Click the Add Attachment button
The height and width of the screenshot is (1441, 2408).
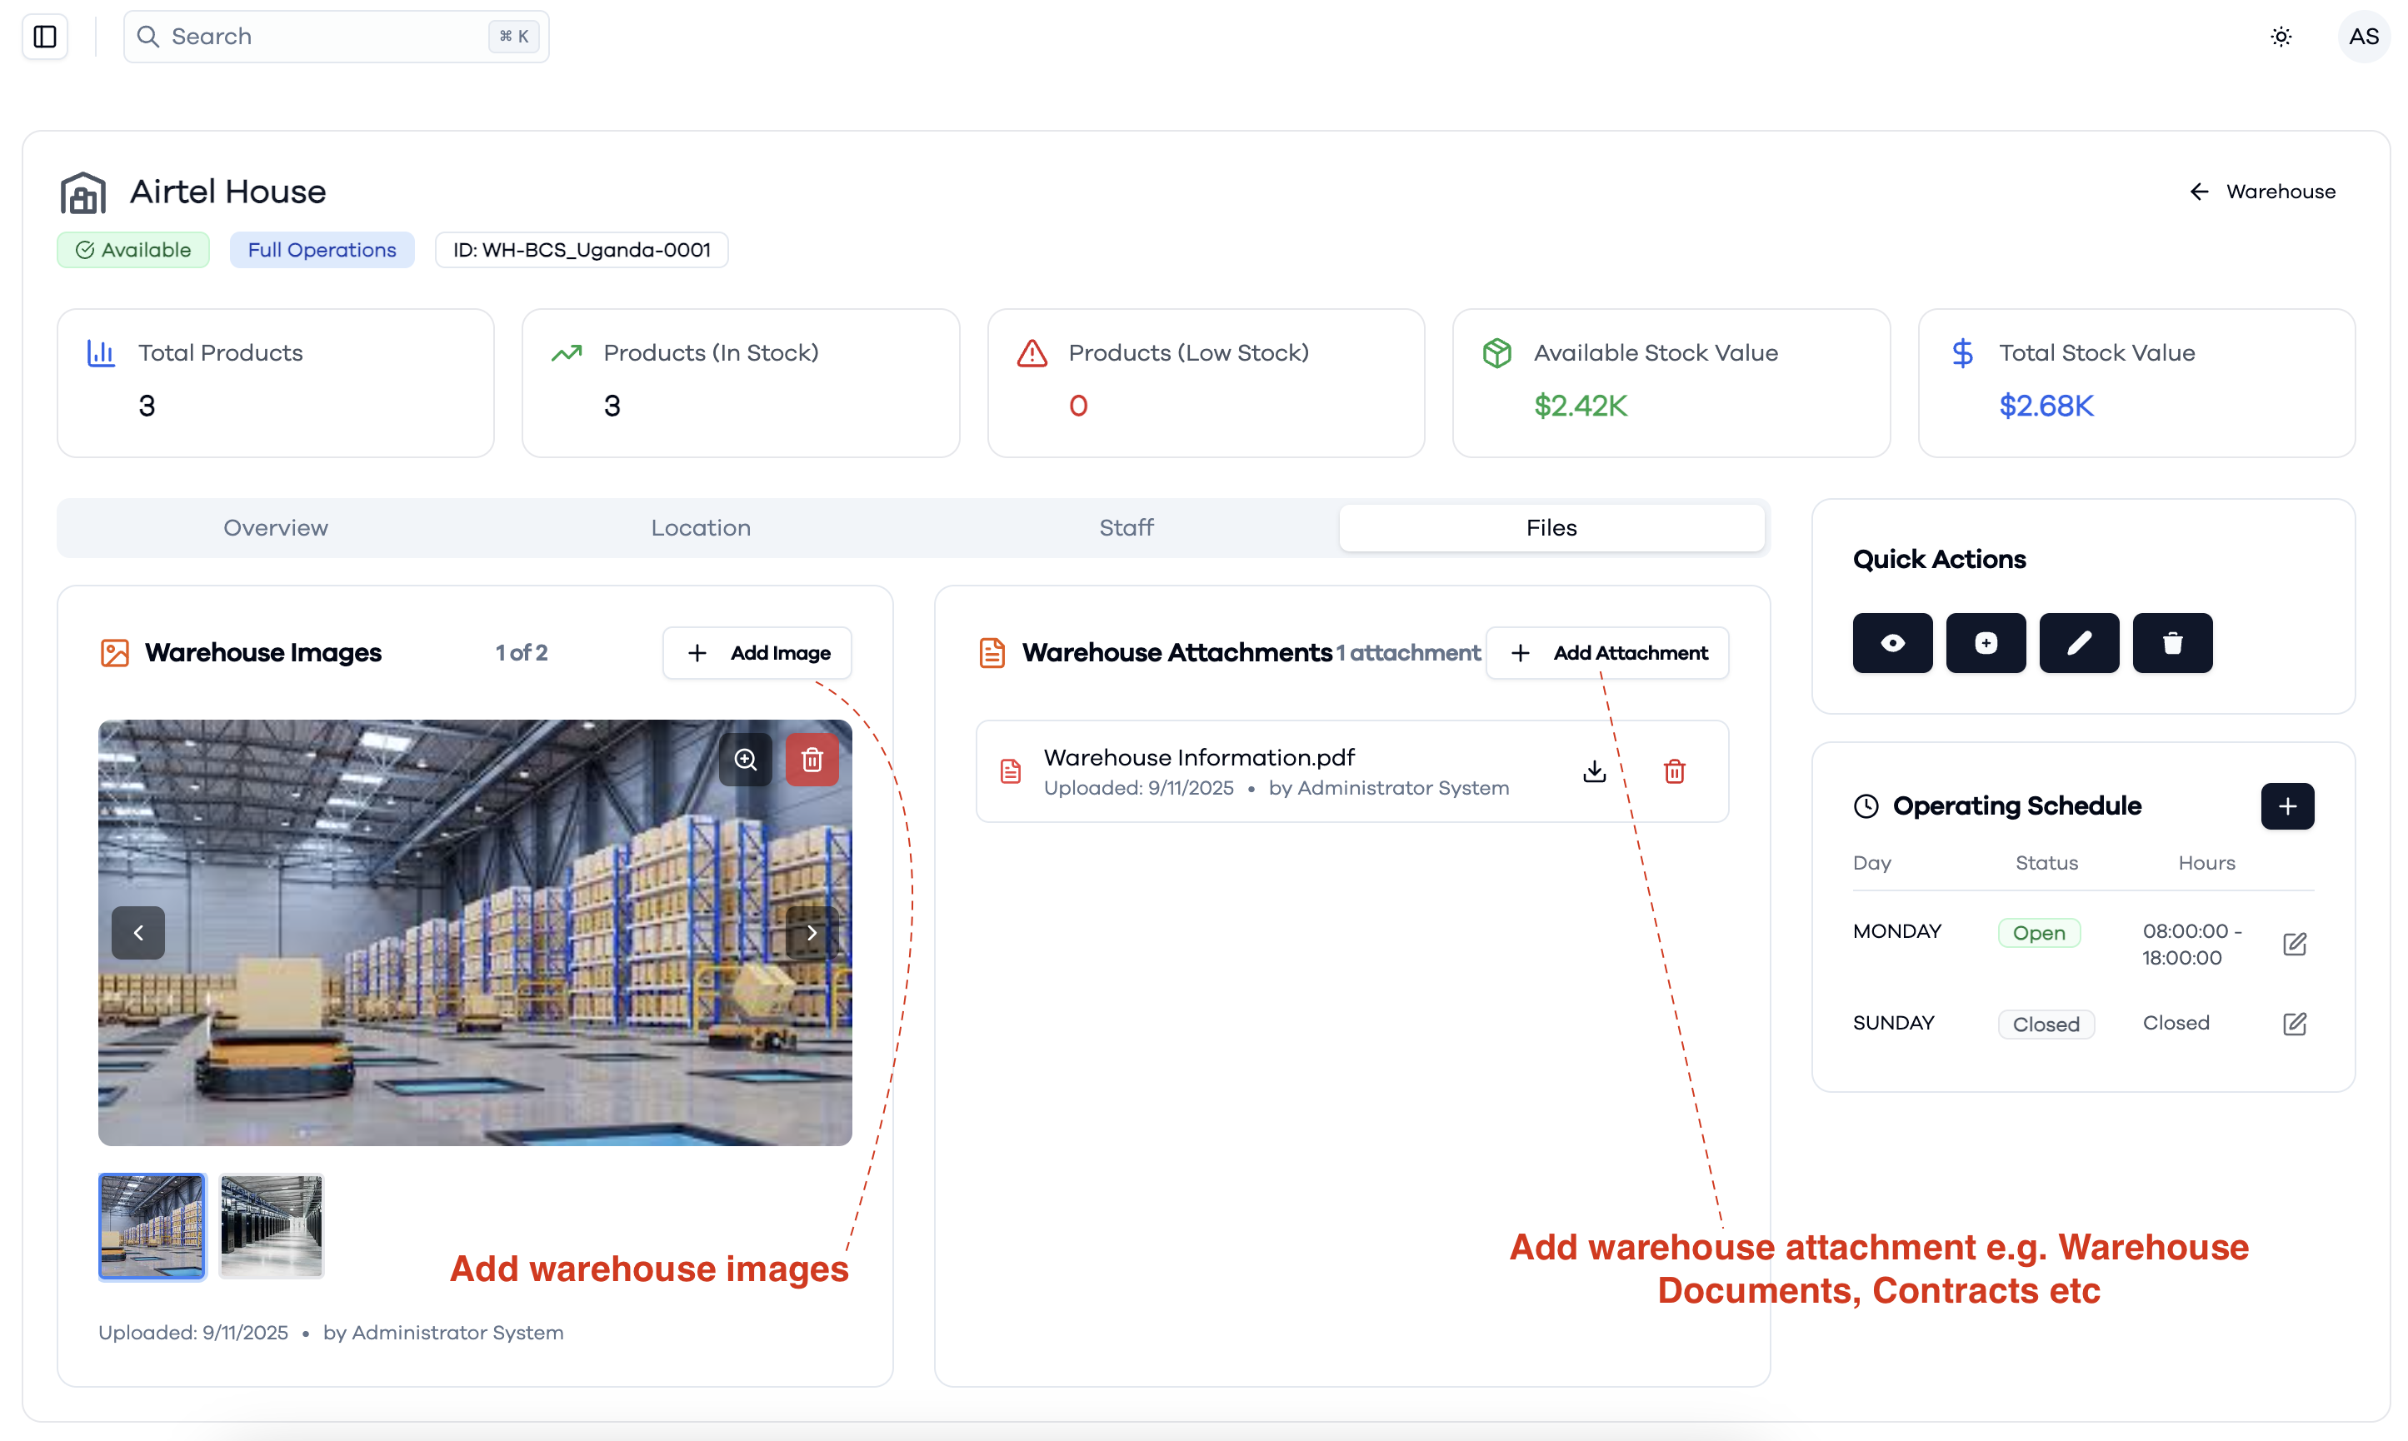pos(1606,652)
